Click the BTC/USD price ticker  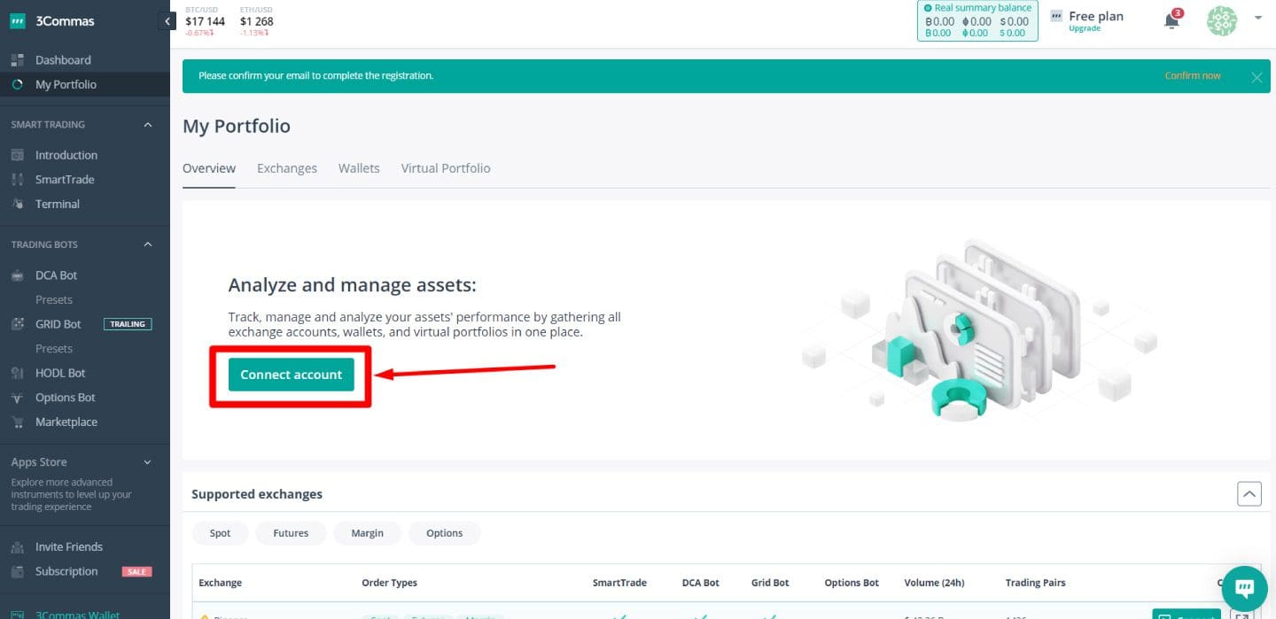(x=205, y=21)
